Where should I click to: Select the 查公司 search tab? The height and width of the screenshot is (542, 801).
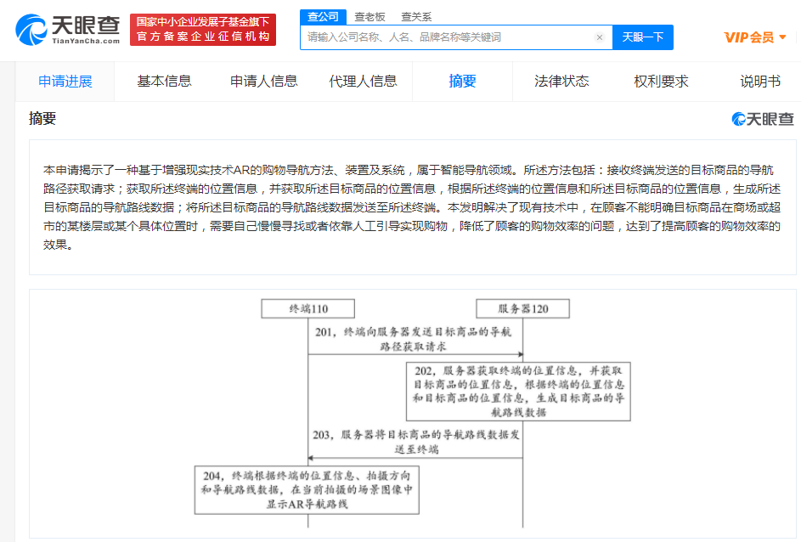(x=323, y=17)
